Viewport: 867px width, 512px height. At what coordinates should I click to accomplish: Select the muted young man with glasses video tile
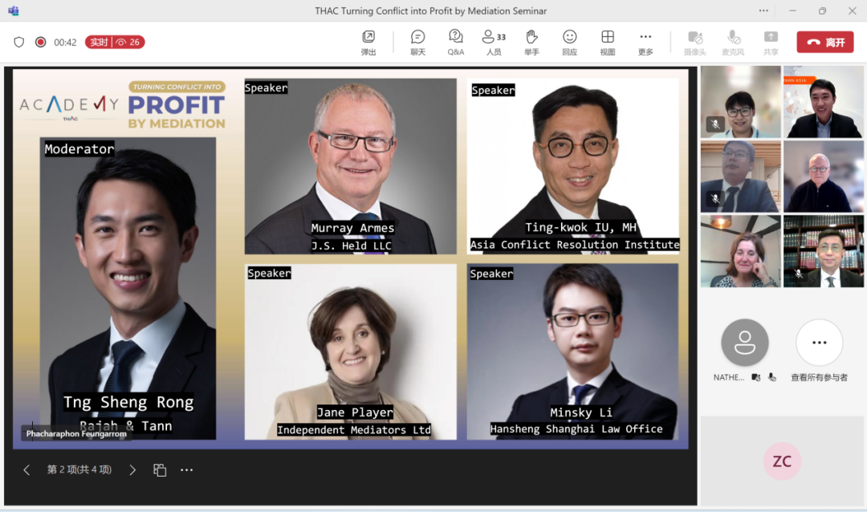point(740,102)
